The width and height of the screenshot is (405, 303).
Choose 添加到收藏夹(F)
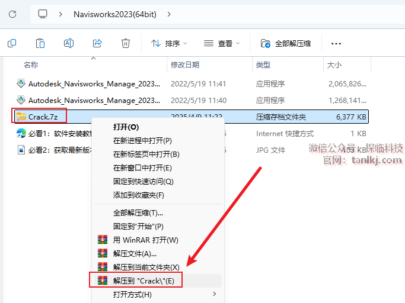click(x=138, y=195)
